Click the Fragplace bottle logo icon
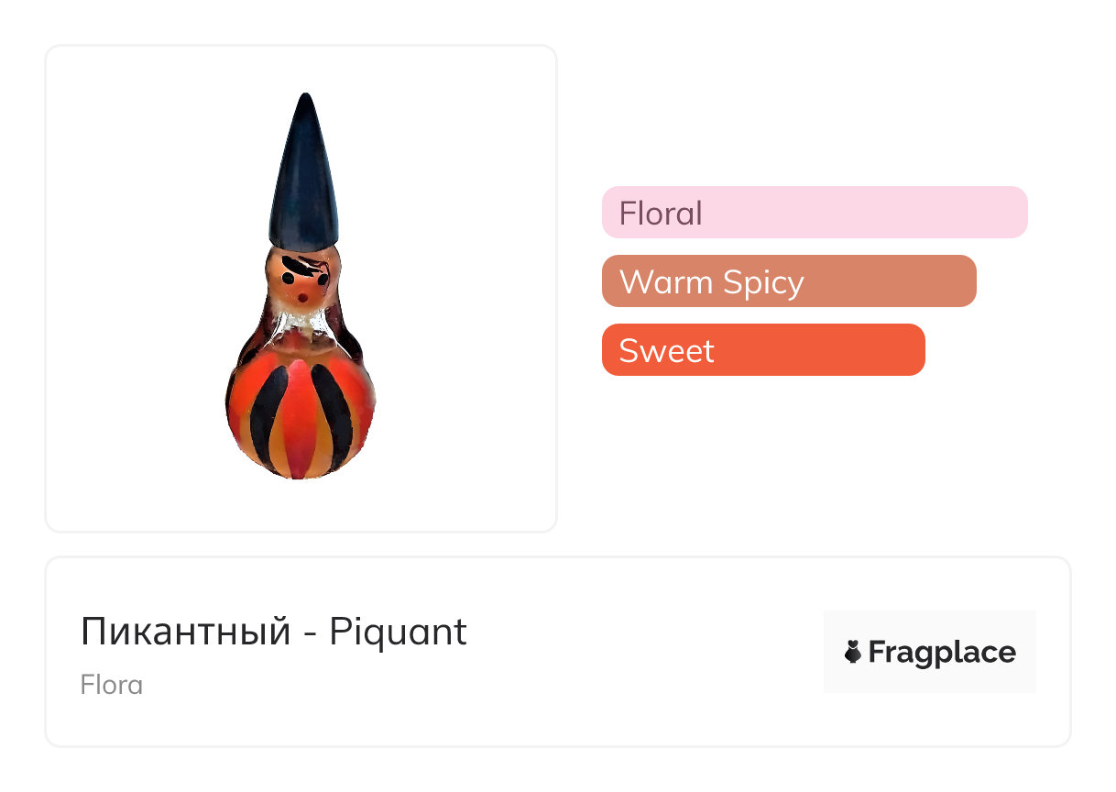1116x792 pixels. tap(852, 652)
